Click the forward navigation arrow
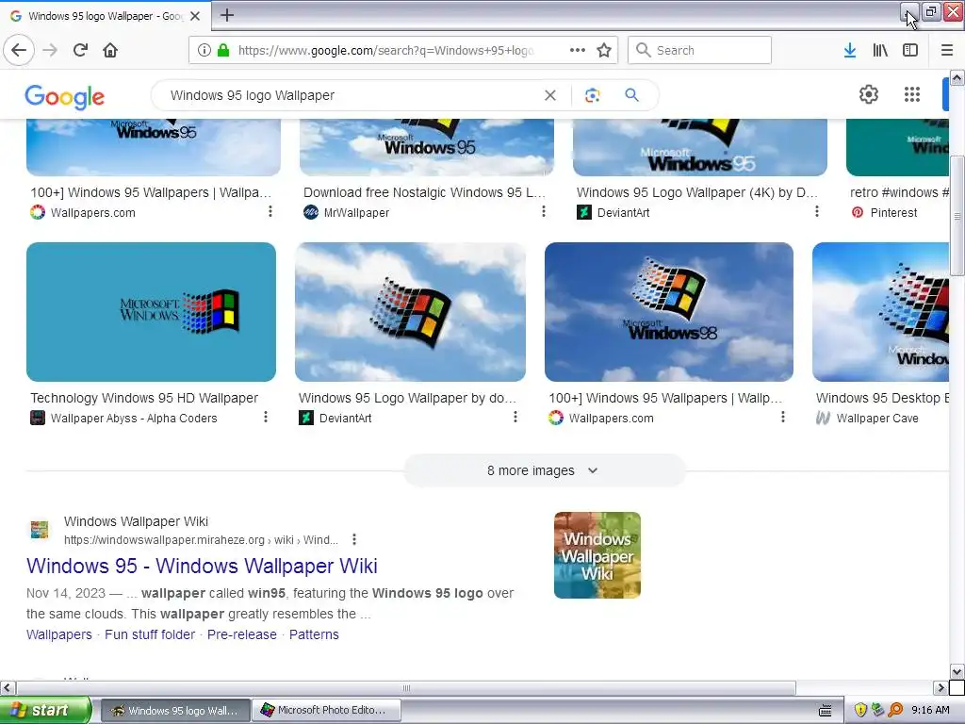965x724 pixels. [x=51, y=50]
